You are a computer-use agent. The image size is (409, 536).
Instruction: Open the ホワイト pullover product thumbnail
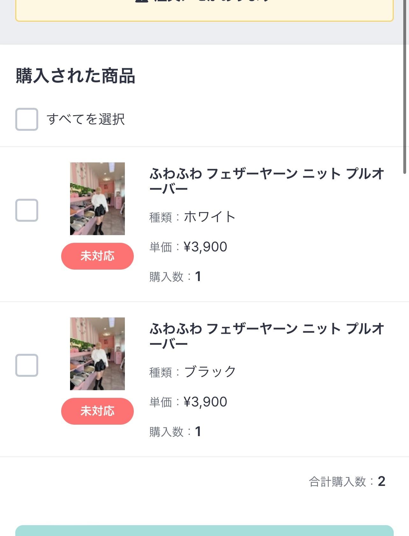(x=97, y=199)
